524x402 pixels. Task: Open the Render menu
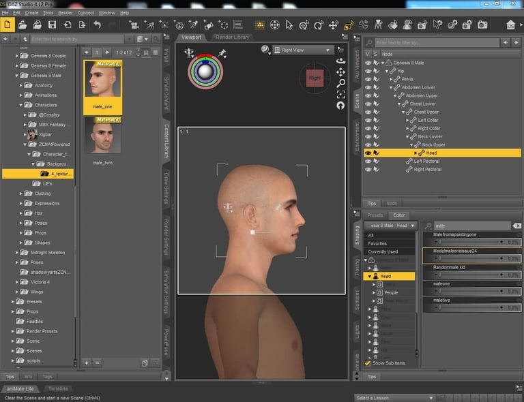[x=65, y=12]
